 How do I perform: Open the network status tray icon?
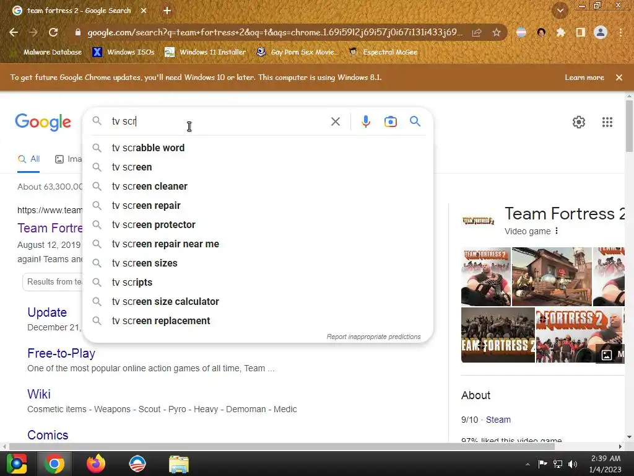[x=558, y=464]
